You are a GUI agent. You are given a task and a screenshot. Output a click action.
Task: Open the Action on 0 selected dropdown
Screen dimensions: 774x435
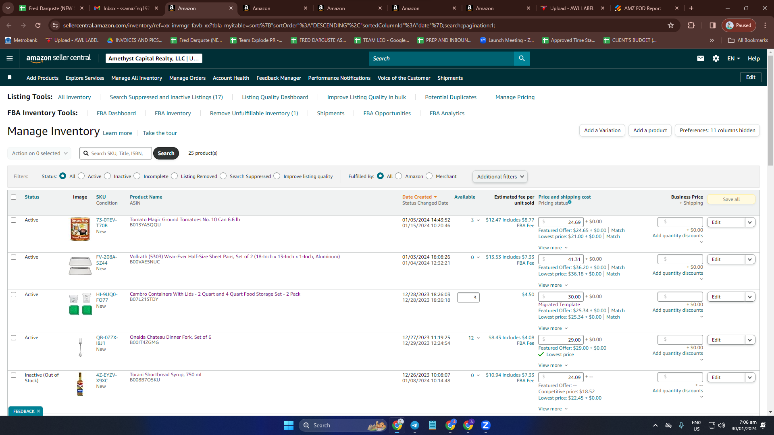(x=40, y=153)
